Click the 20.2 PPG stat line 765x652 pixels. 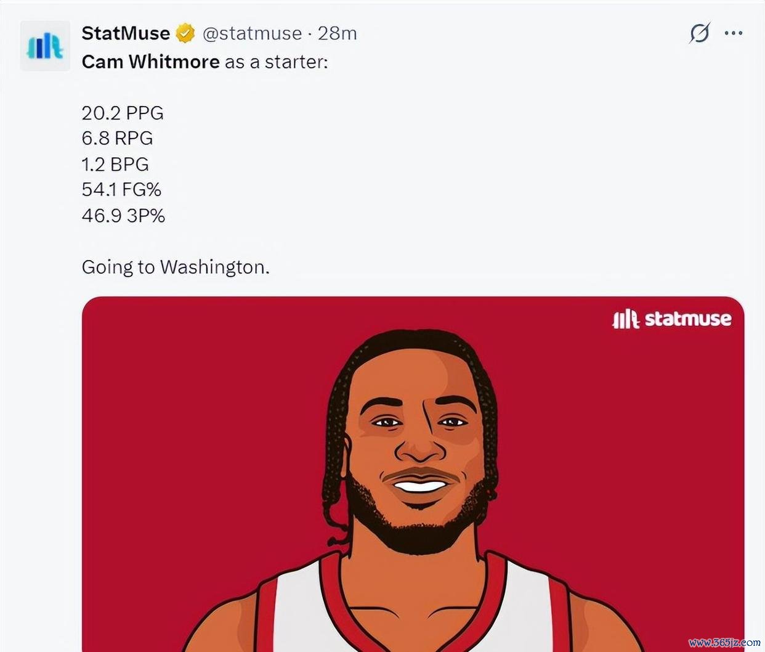123,113
